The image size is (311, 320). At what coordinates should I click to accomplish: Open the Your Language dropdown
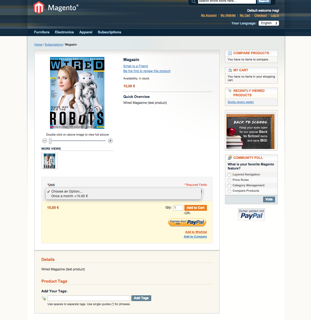[x=269, y=23]
